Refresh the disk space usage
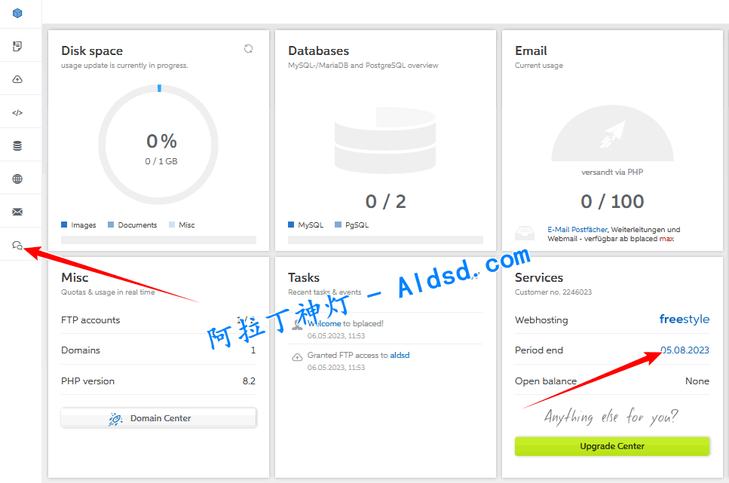Image resolution: width=729 pixels, height=483 pixels. click(x=248, y=48)
